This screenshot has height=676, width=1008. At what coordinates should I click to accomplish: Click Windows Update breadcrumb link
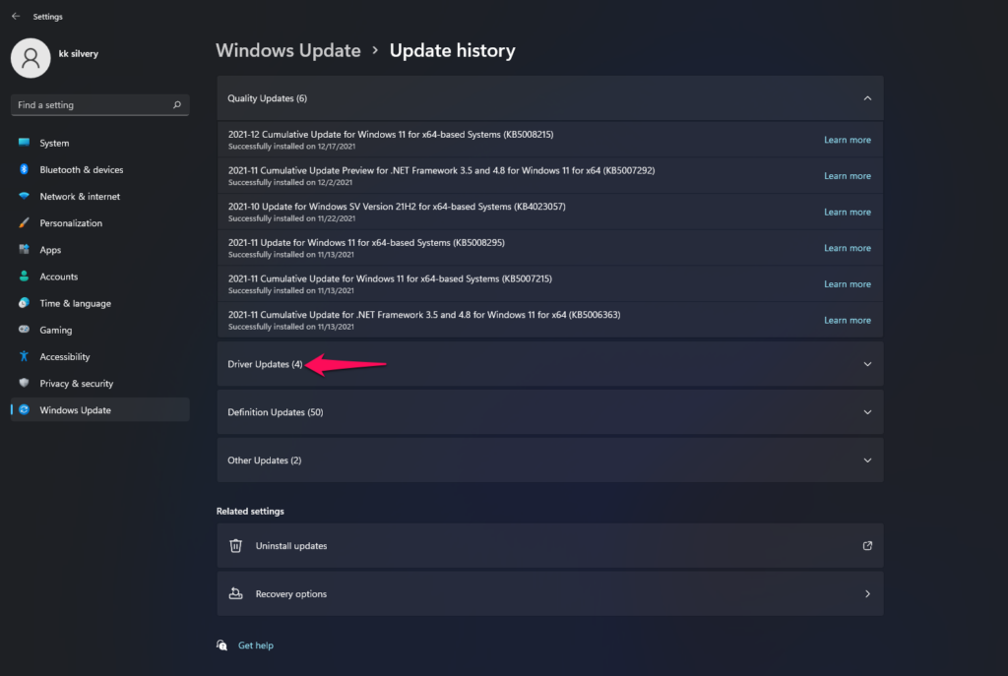(288, 50)
